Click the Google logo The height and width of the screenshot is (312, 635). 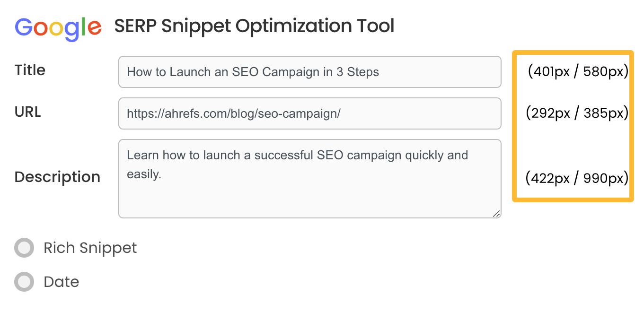(x=58, y=27)
